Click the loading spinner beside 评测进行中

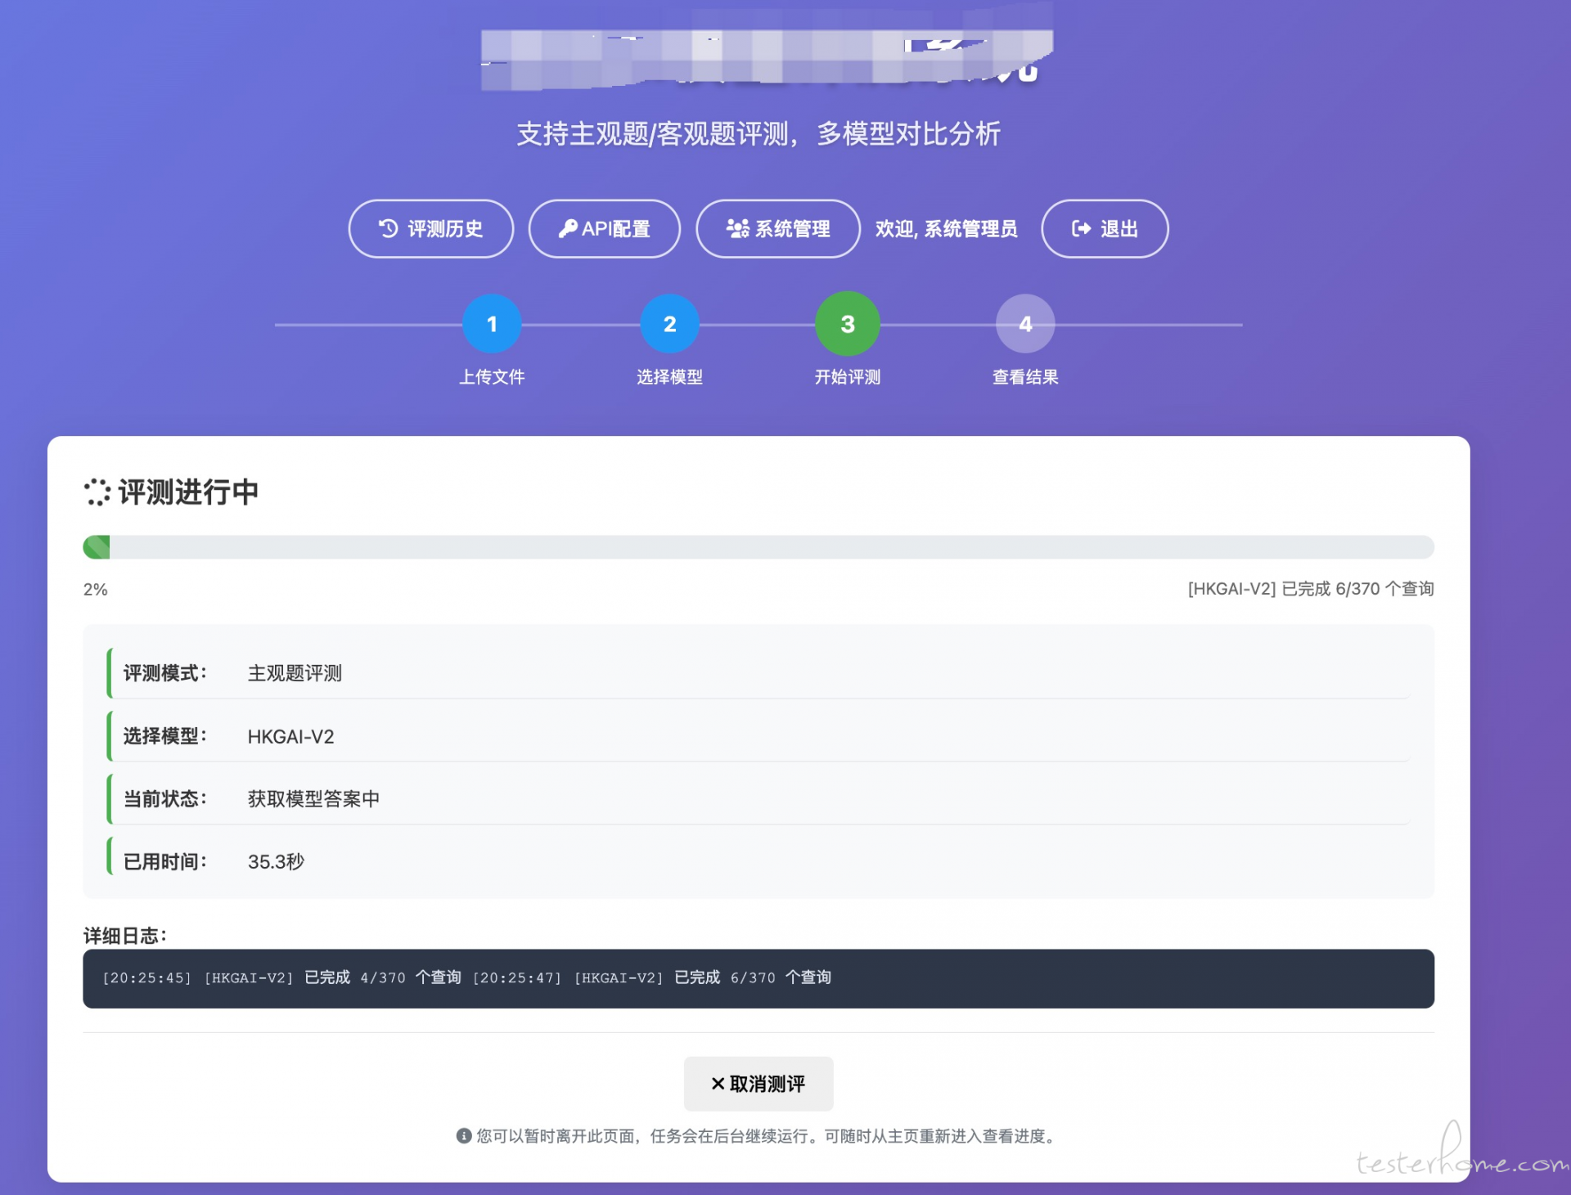(97, 492)
